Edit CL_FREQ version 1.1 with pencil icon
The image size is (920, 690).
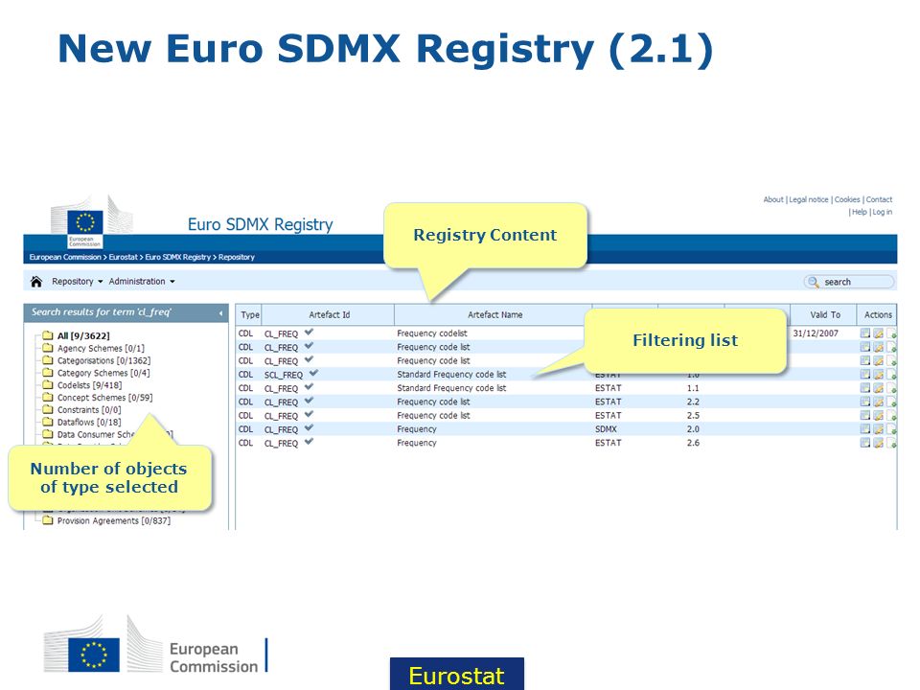point(879,388)
